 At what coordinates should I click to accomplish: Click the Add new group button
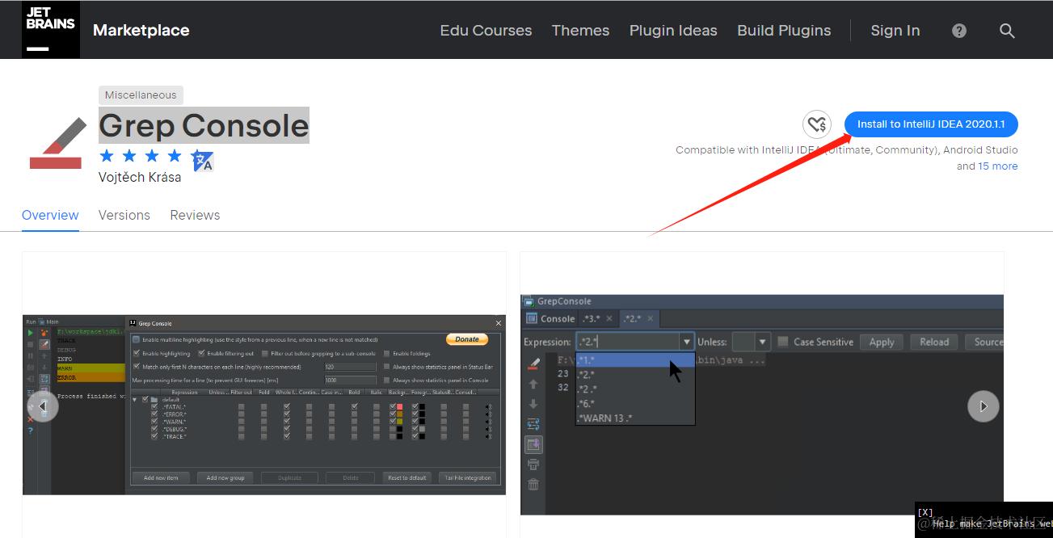click(225, 477)
